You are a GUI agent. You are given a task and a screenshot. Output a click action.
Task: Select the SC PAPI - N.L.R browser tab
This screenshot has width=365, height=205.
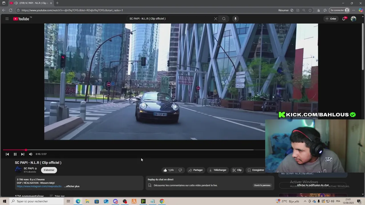click(x=31, y=3)
